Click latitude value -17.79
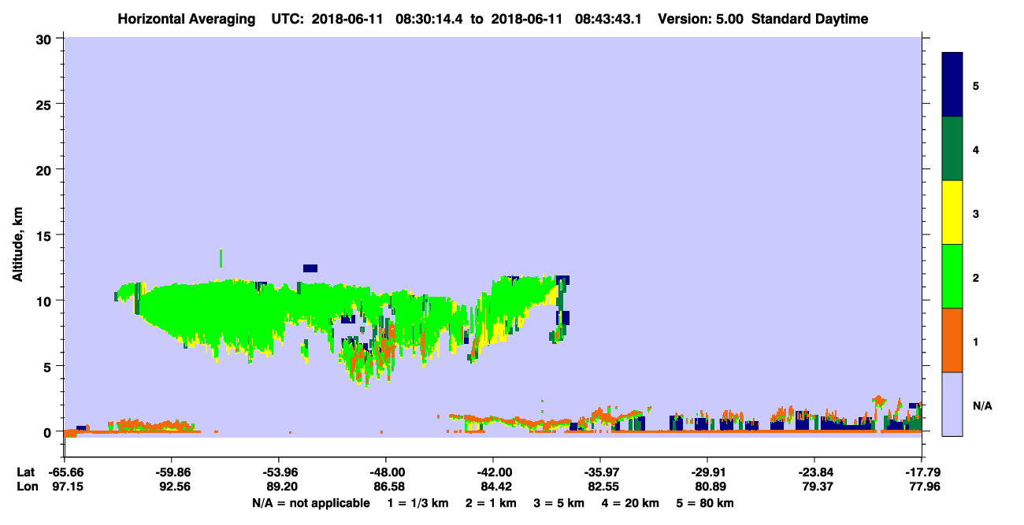Viewport: 1024px width, 525px height. [922, 472]
